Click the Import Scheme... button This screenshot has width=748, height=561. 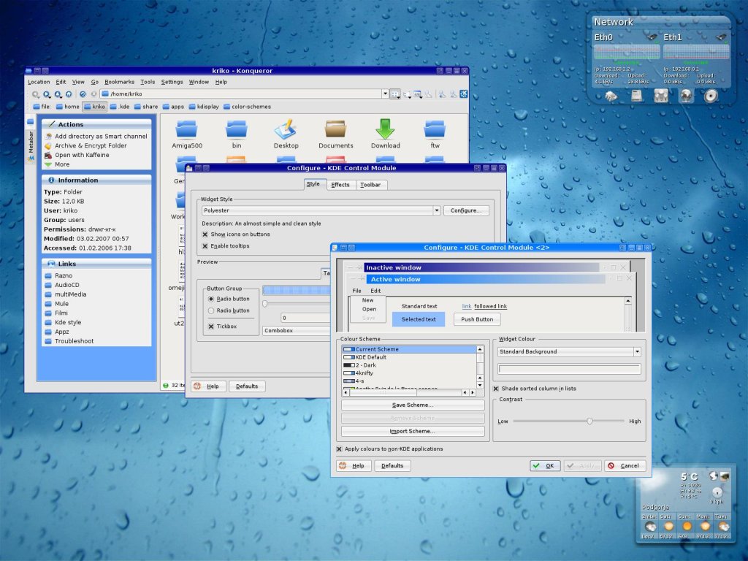point(413,431)
